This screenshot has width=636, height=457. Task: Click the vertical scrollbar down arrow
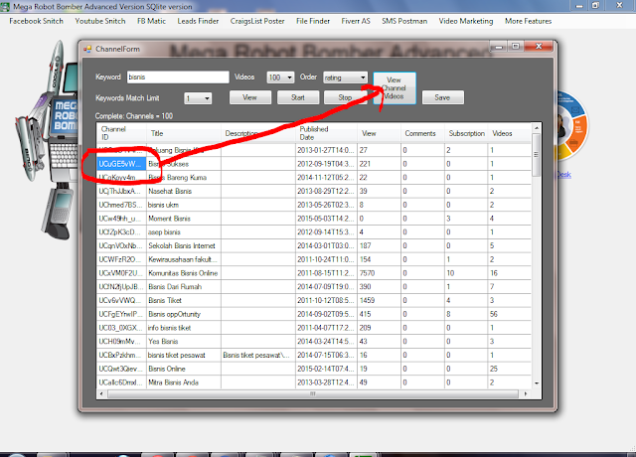tap(537, 383)
